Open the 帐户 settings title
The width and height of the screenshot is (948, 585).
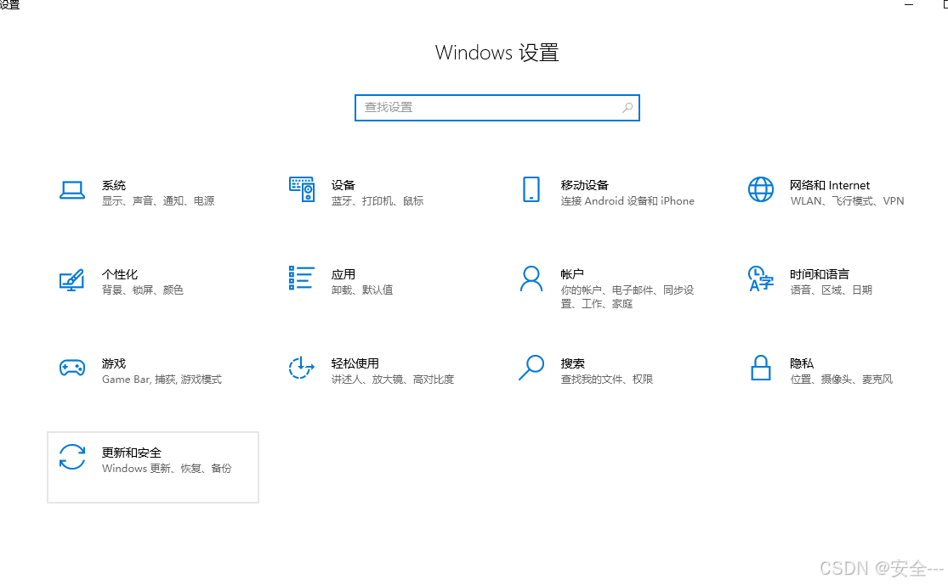(x=572, y=275)
